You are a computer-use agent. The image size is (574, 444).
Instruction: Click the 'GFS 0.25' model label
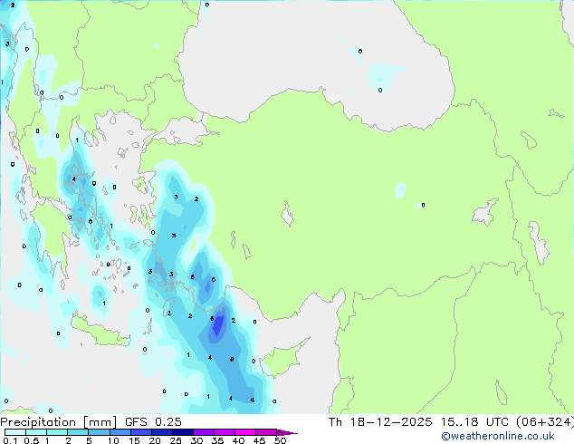click(x=153, y=422)
